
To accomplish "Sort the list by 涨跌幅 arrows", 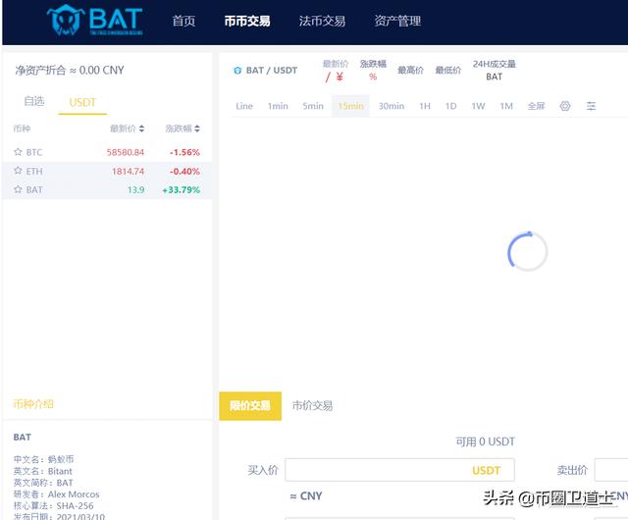I will point(196,129).
